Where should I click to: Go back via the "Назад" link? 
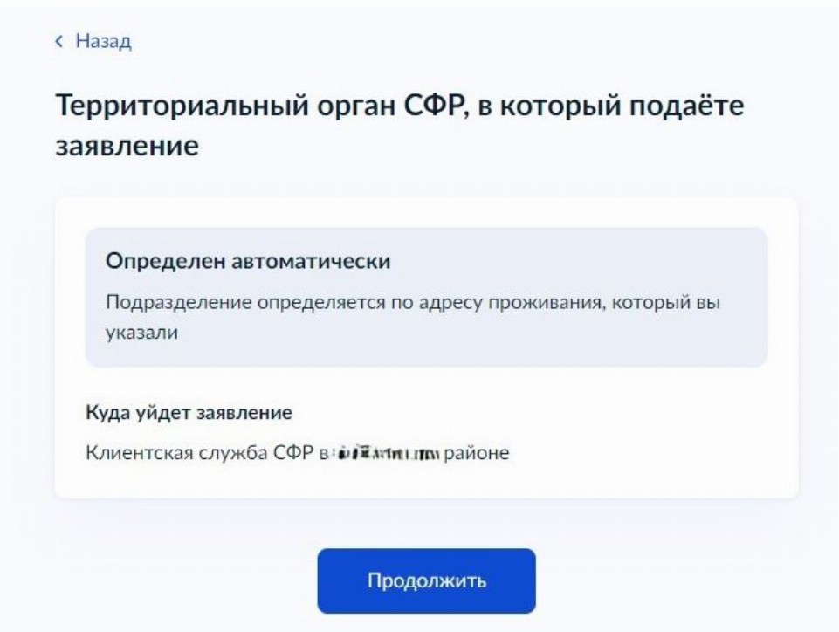click(103, 41)
